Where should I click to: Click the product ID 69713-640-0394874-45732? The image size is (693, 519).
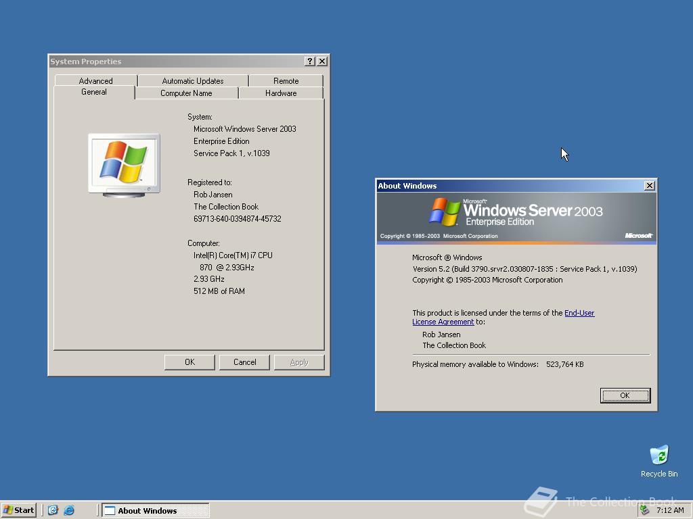(x=238, y=219)
